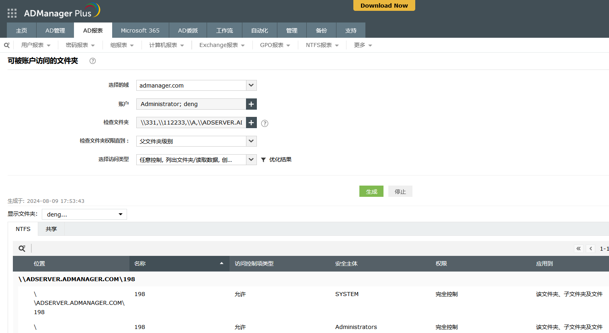Click the table search icon
The width and height of the screenshot is (609, 333).
pos(22,249)
